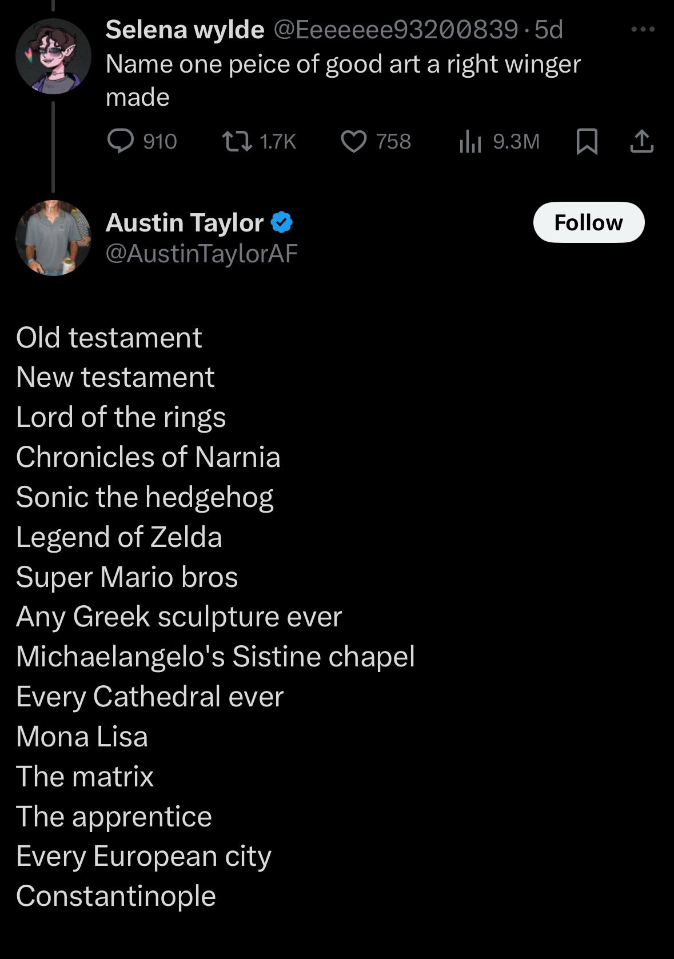Viewport: 674px width, 959px height.
Task: Click Austin Taylor's blue verified badge
Action: pyautogui.click(x=281, y=222)
